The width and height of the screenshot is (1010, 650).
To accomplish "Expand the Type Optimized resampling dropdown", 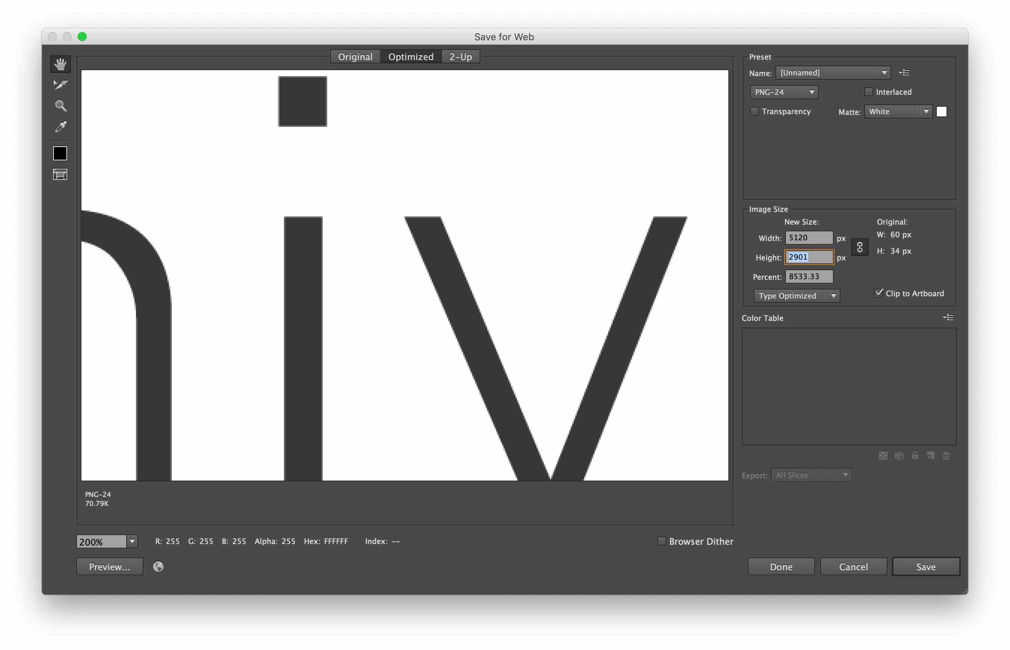I will 796,296.
